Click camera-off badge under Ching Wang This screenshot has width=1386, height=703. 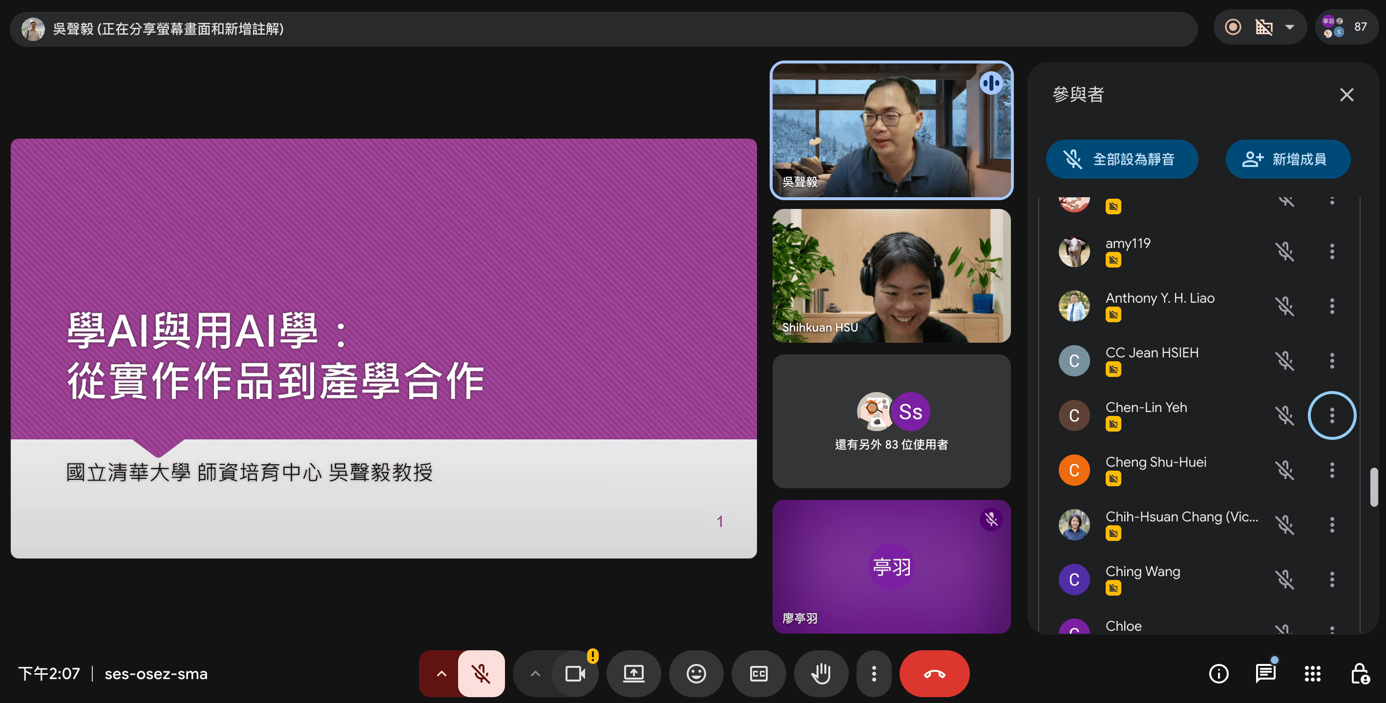(x=1113, y=588)
